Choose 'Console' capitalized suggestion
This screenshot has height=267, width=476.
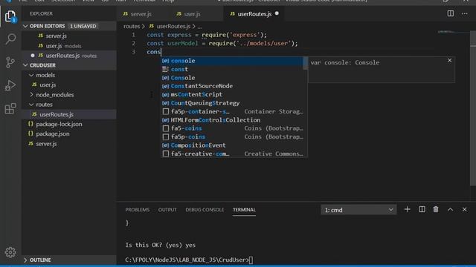[x=232, y=78]
